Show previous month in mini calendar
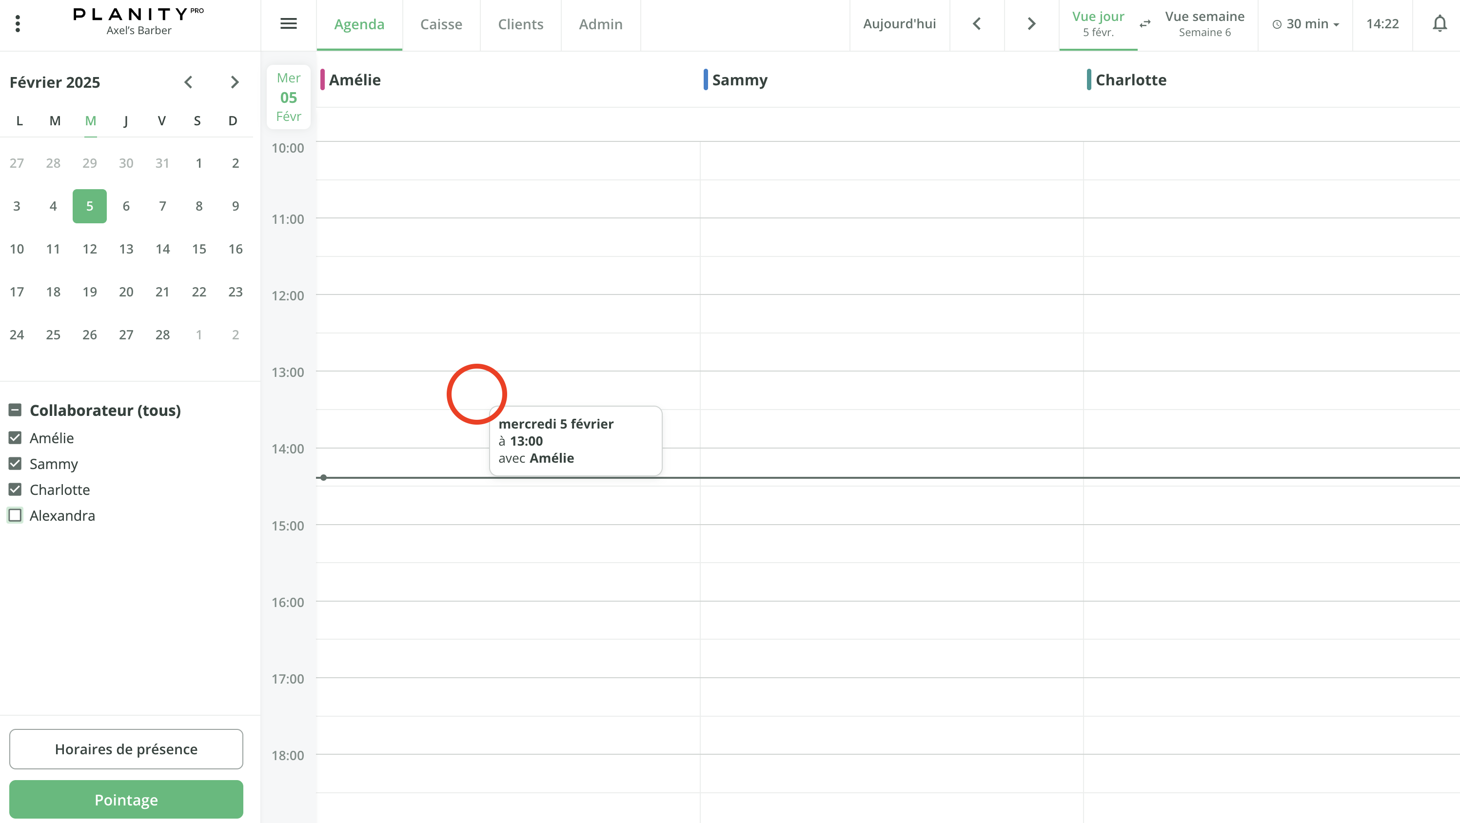 pos(189,82)
